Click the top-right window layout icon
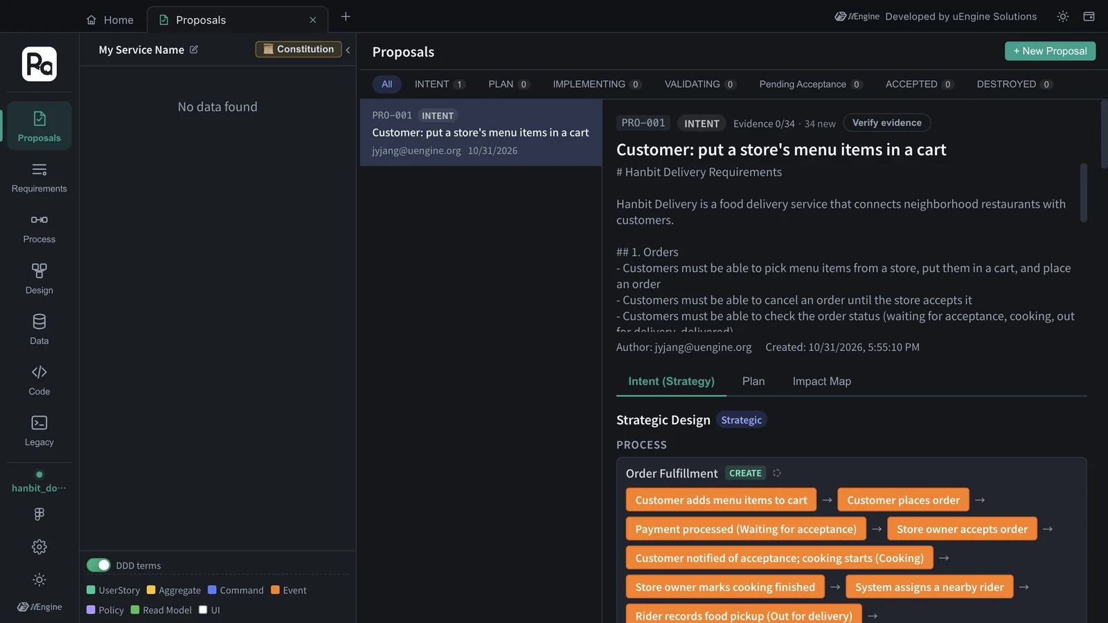 pos(1089,17)
